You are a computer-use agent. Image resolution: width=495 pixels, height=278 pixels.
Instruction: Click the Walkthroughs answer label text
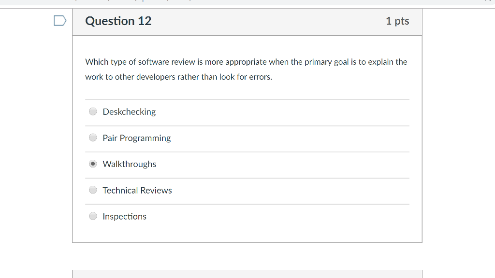pos(130,164)
